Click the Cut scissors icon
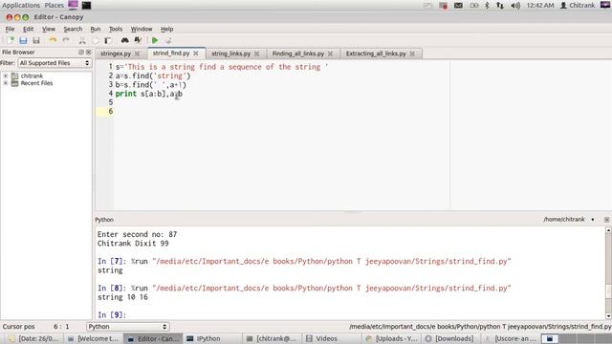 click(82, 40)
